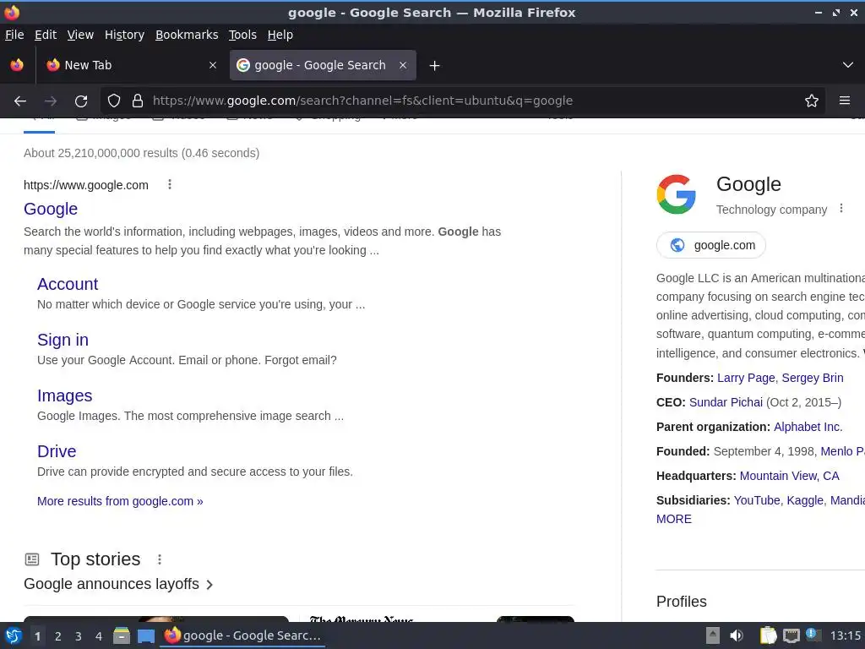Open the update notifier tray icon
The width and height of the screenshot is (865, 649).
813,635
